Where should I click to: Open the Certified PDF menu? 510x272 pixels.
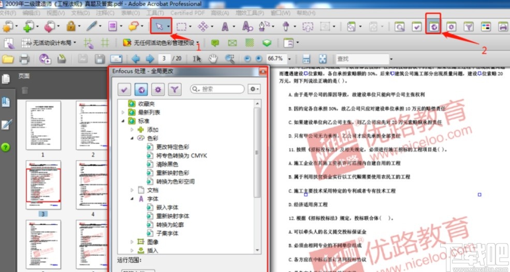tap(187, 13)
